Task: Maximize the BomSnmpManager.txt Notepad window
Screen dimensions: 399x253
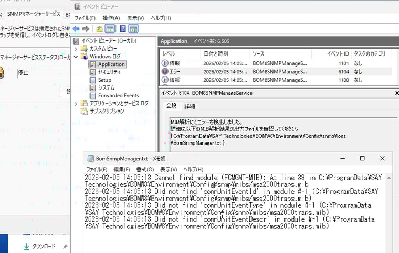Action: point(362,158)
